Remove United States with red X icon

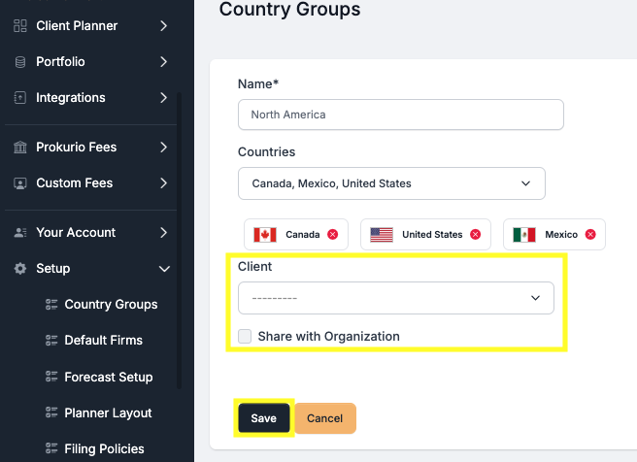[475, 234]
